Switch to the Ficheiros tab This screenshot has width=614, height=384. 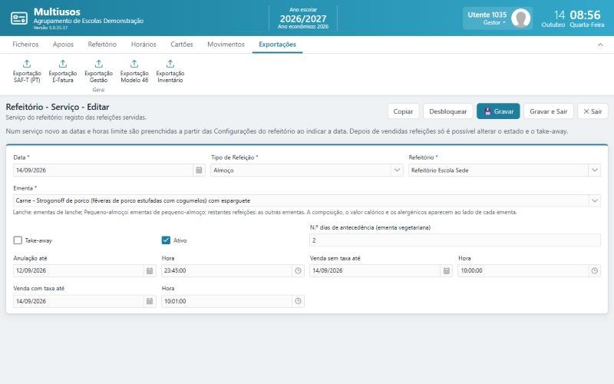pyautogui.click(x=25, y=45)
